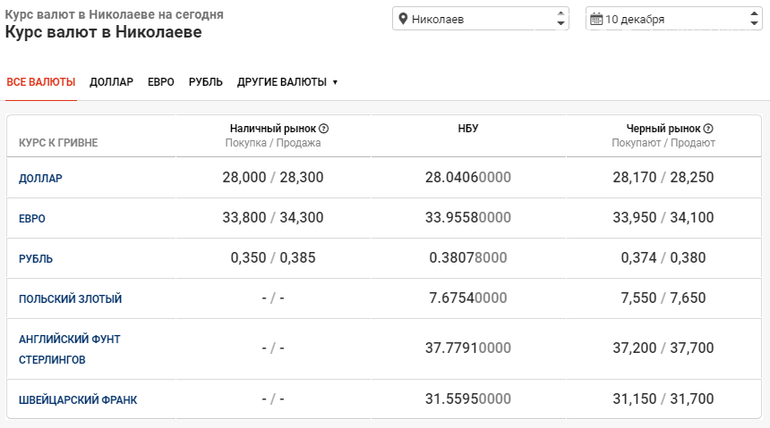
Task: Open the Доллар currency row link
Action: tap(40, 179)
